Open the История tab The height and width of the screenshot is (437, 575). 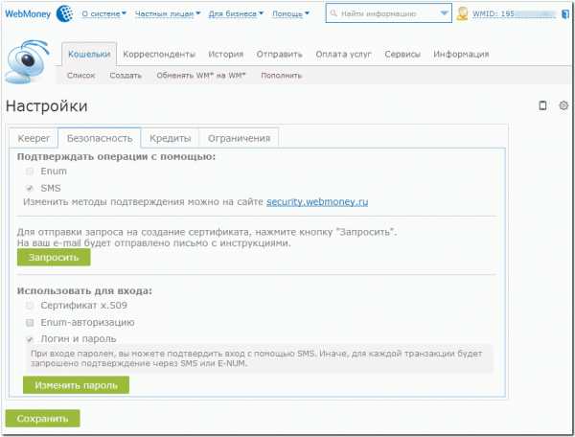[226, 55]
